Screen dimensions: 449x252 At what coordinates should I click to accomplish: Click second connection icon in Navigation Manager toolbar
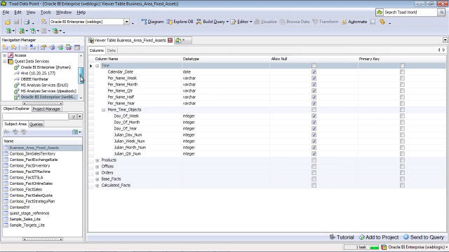(14, 48)
